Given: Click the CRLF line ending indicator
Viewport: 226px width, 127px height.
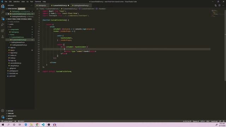Looking at the screenshot, I should [x=208, y=121].
